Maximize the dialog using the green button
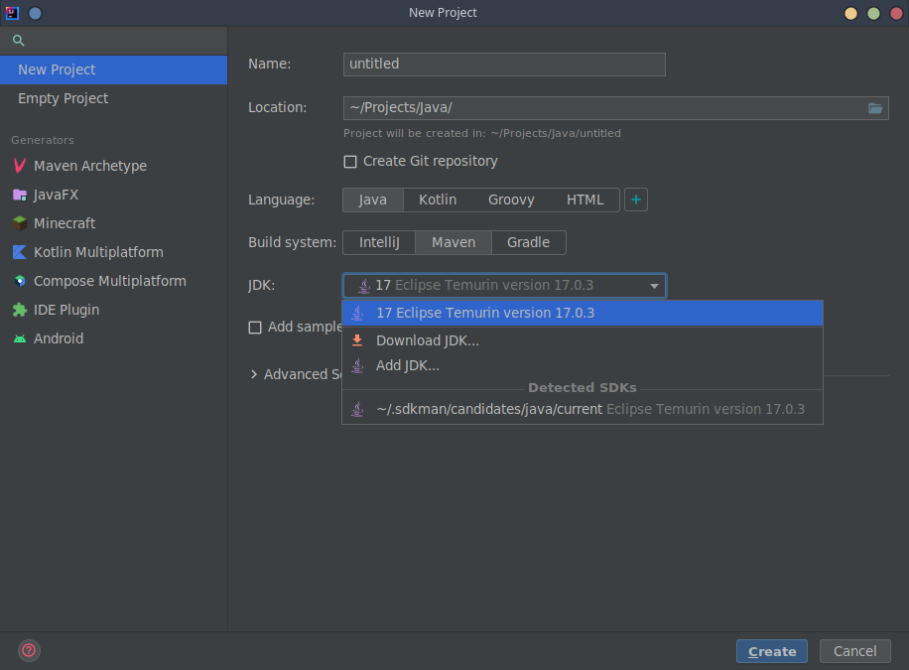 tap(873, 13)
